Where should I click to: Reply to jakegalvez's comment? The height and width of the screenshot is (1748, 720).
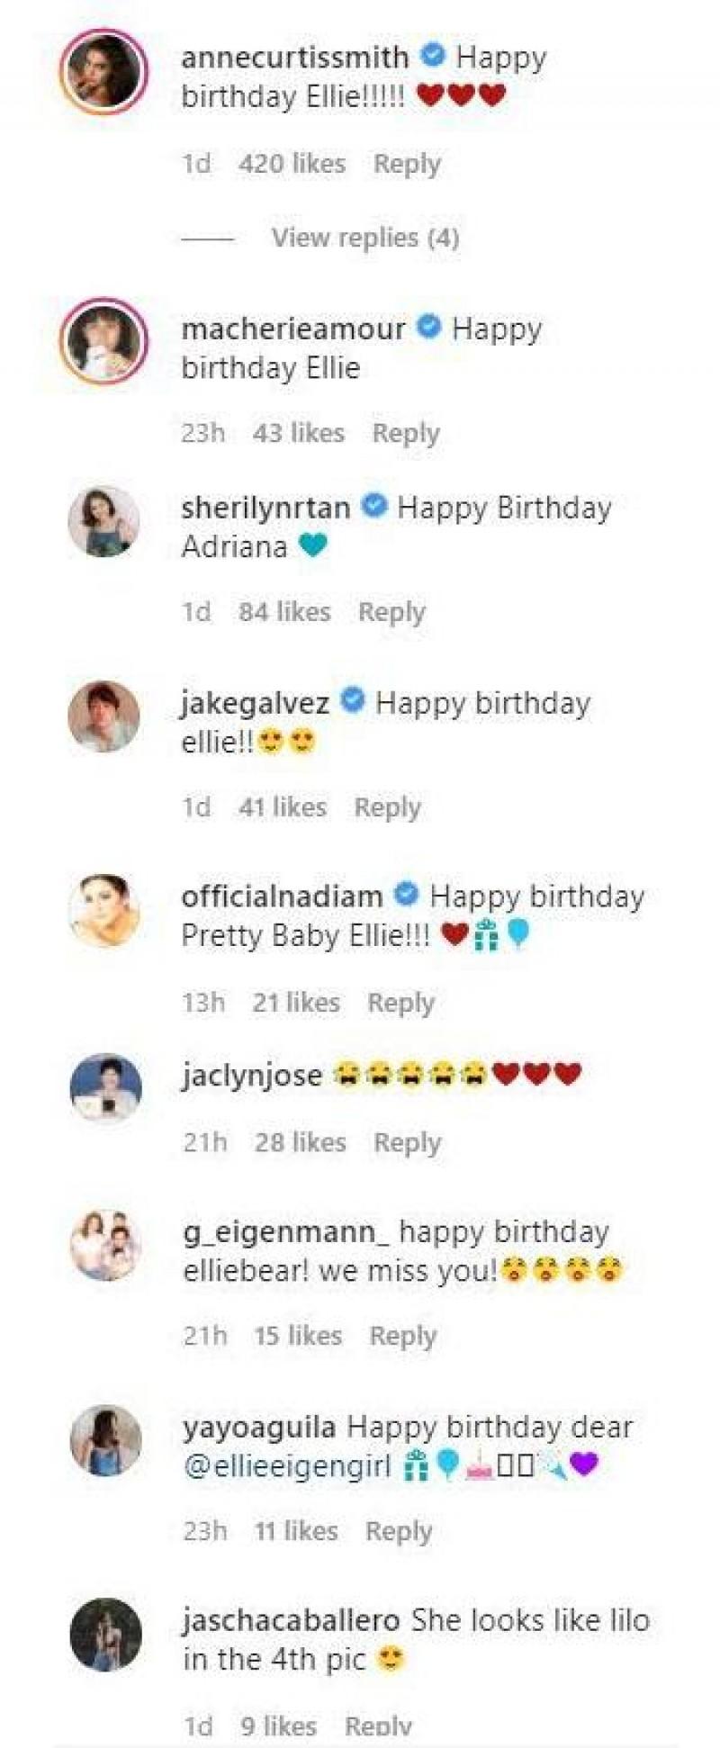coord(387,807)
